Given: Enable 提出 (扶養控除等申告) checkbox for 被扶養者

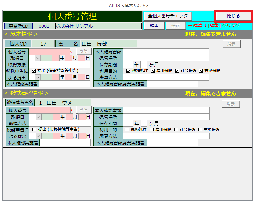Looking at the screenshot, I should pyautogui.click(x=34, y=129).
